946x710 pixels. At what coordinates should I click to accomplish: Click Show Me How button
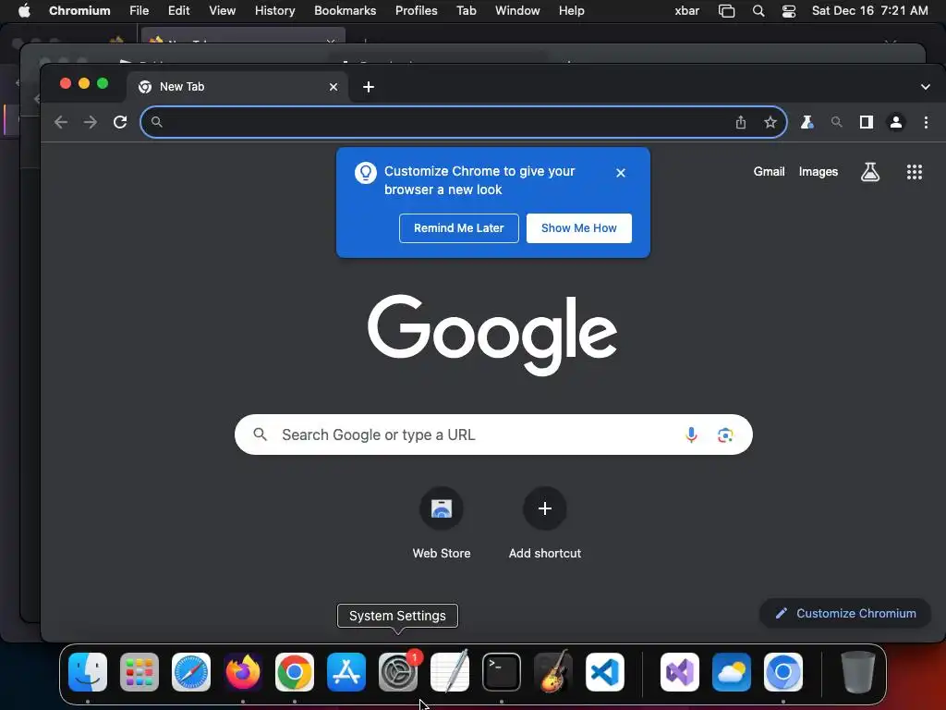tap(578, 228)
